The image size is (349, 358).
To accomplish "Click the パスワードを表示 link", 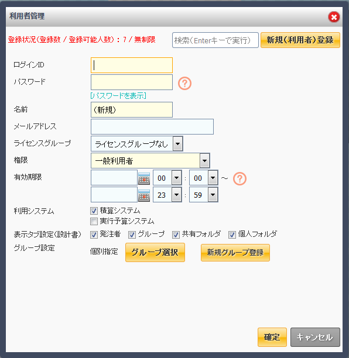I will coord(118,95).
